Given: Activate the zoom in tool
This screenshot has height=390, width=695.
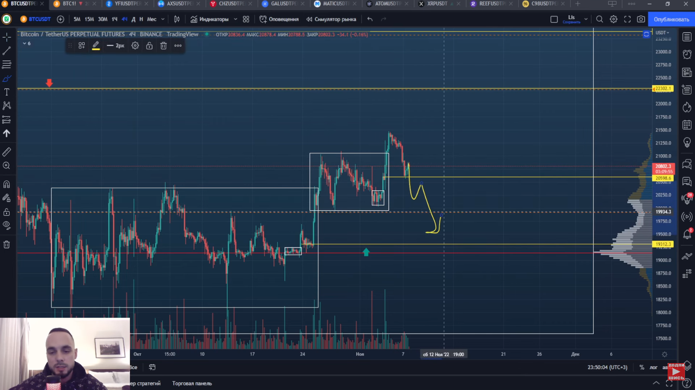Looking at the screenshot, I should pyautogui.click(x=7, y=165).
